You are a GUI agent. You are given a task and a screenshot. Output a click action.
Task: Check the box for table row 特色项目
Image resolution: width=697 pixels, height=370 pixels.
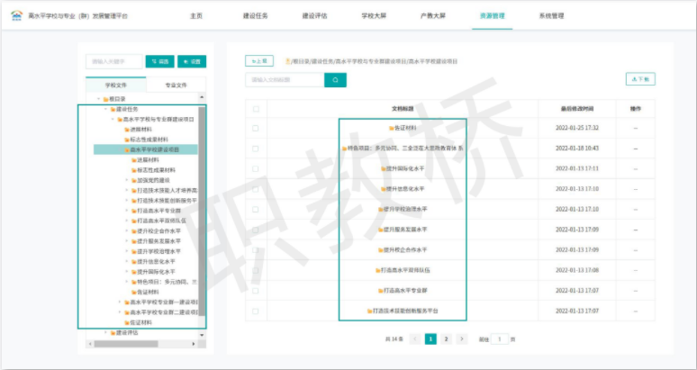(256, 149)
